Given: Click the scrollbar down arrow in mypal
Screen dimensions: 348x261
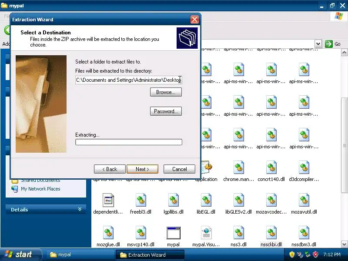Looking at the screenshot, I should coord(344,244).
